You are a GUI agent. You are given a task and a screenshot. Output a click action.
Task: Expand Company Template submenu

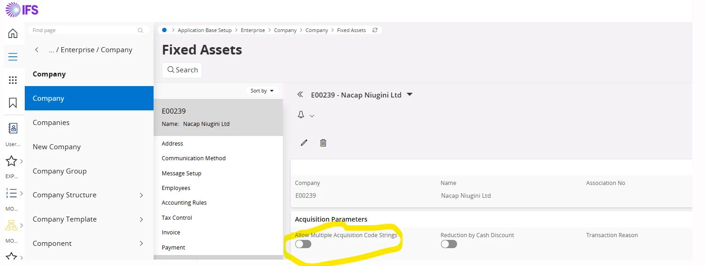pyautogui.click(x=141, y=219)
